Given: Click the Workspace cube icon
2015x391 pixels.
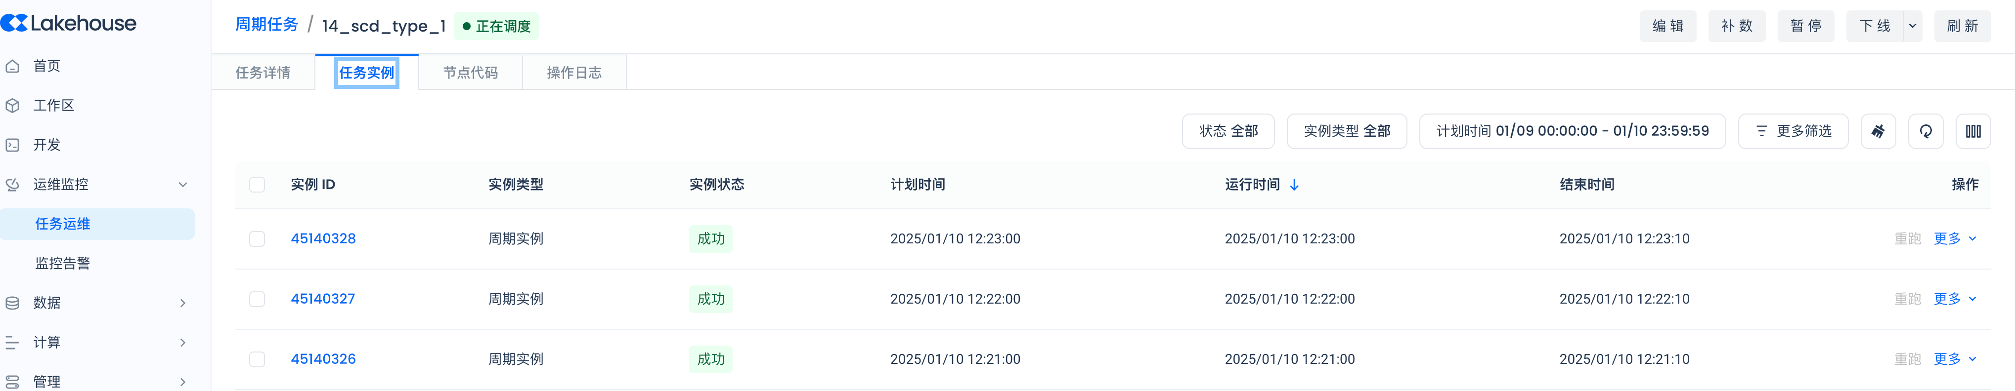Looking at the screenshot, I should click(12, 105).
